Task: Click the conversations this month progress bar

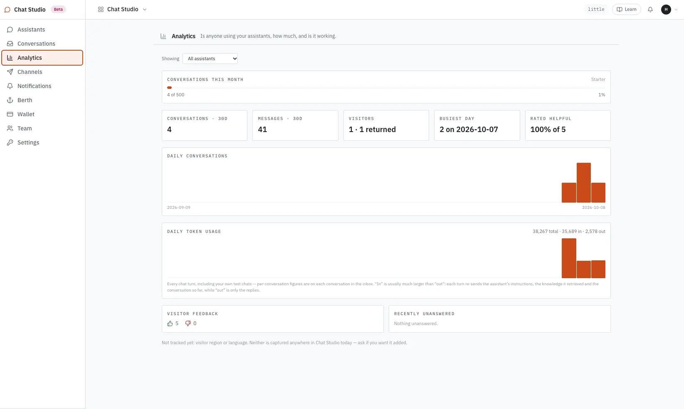Action: click(x=386, y=88)
